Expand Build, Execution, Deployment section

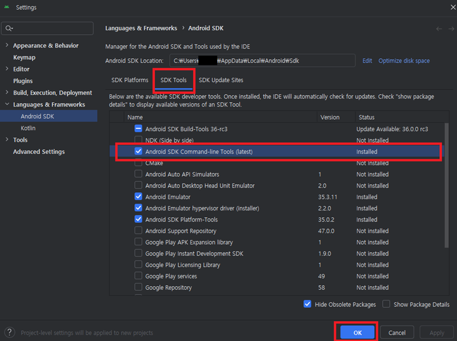pos(7,92)
